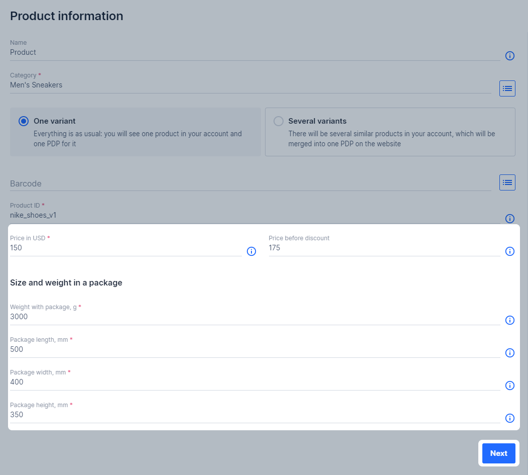This screenshot has height=475, width=528.
Task: Click the info icon next to Name field
Action: (509, 56)
